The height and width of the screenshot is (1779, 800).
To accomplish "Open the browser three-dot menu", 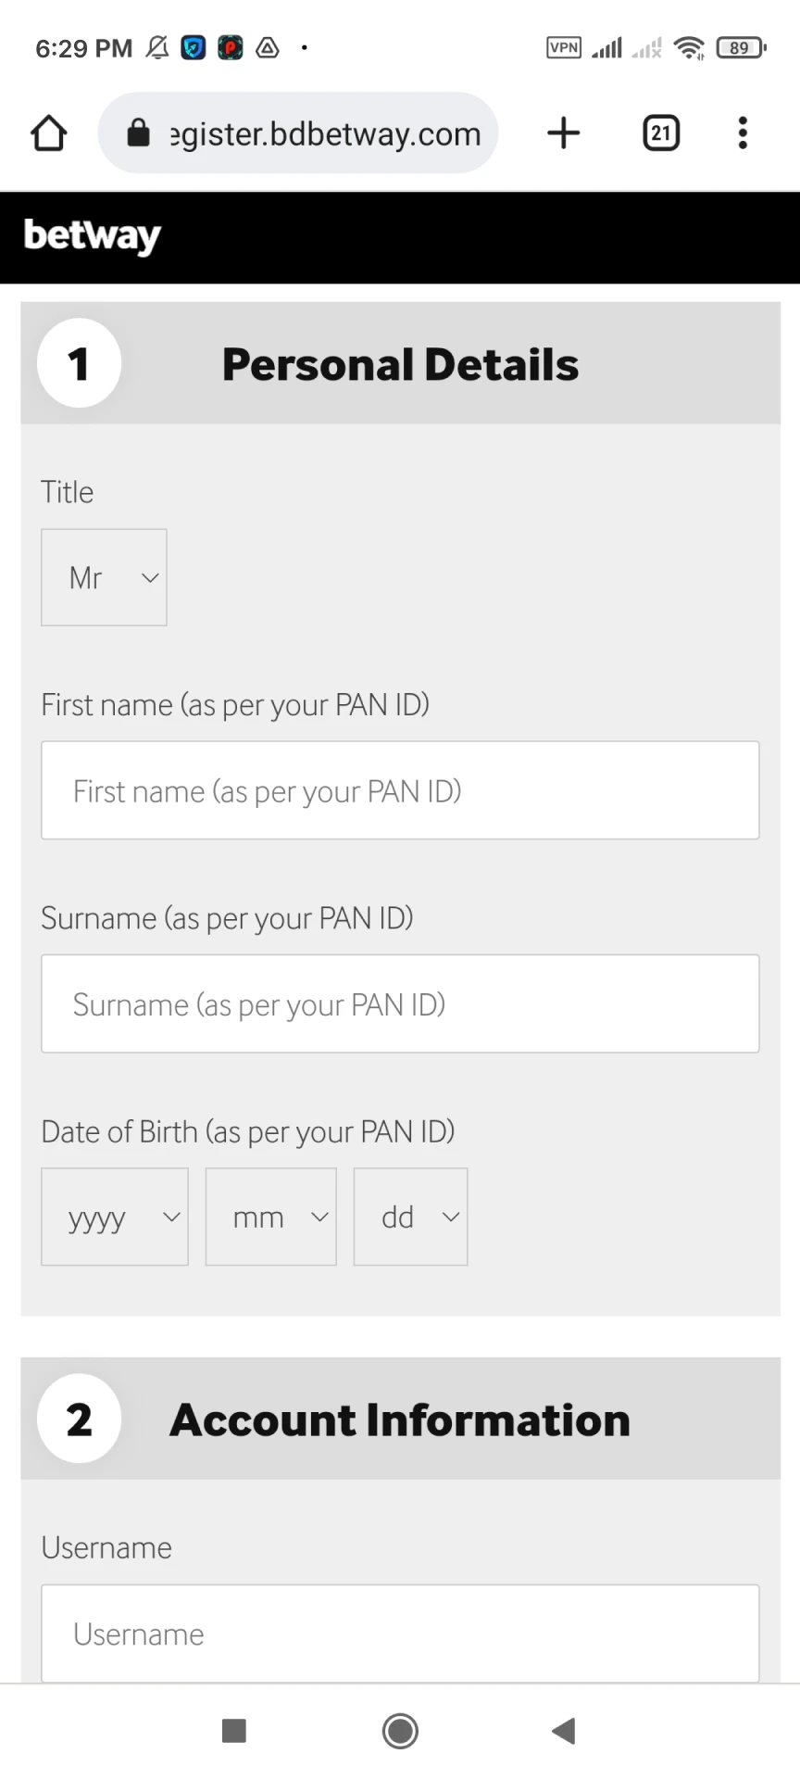I will click(x=742, y=133).
